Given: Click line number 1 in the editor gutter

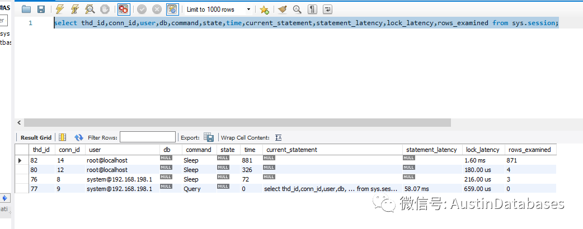Looking at the screenshot, I should point(30,23).
